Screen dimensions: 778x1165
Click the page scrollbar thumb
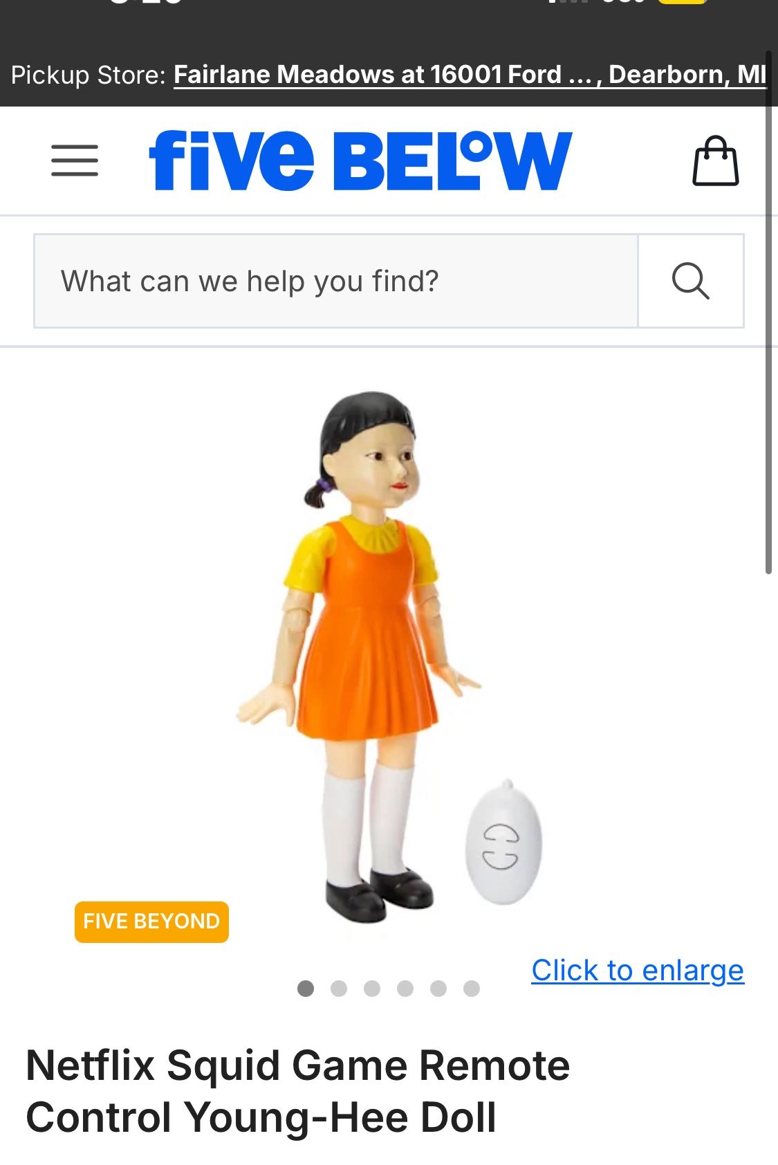768,311
